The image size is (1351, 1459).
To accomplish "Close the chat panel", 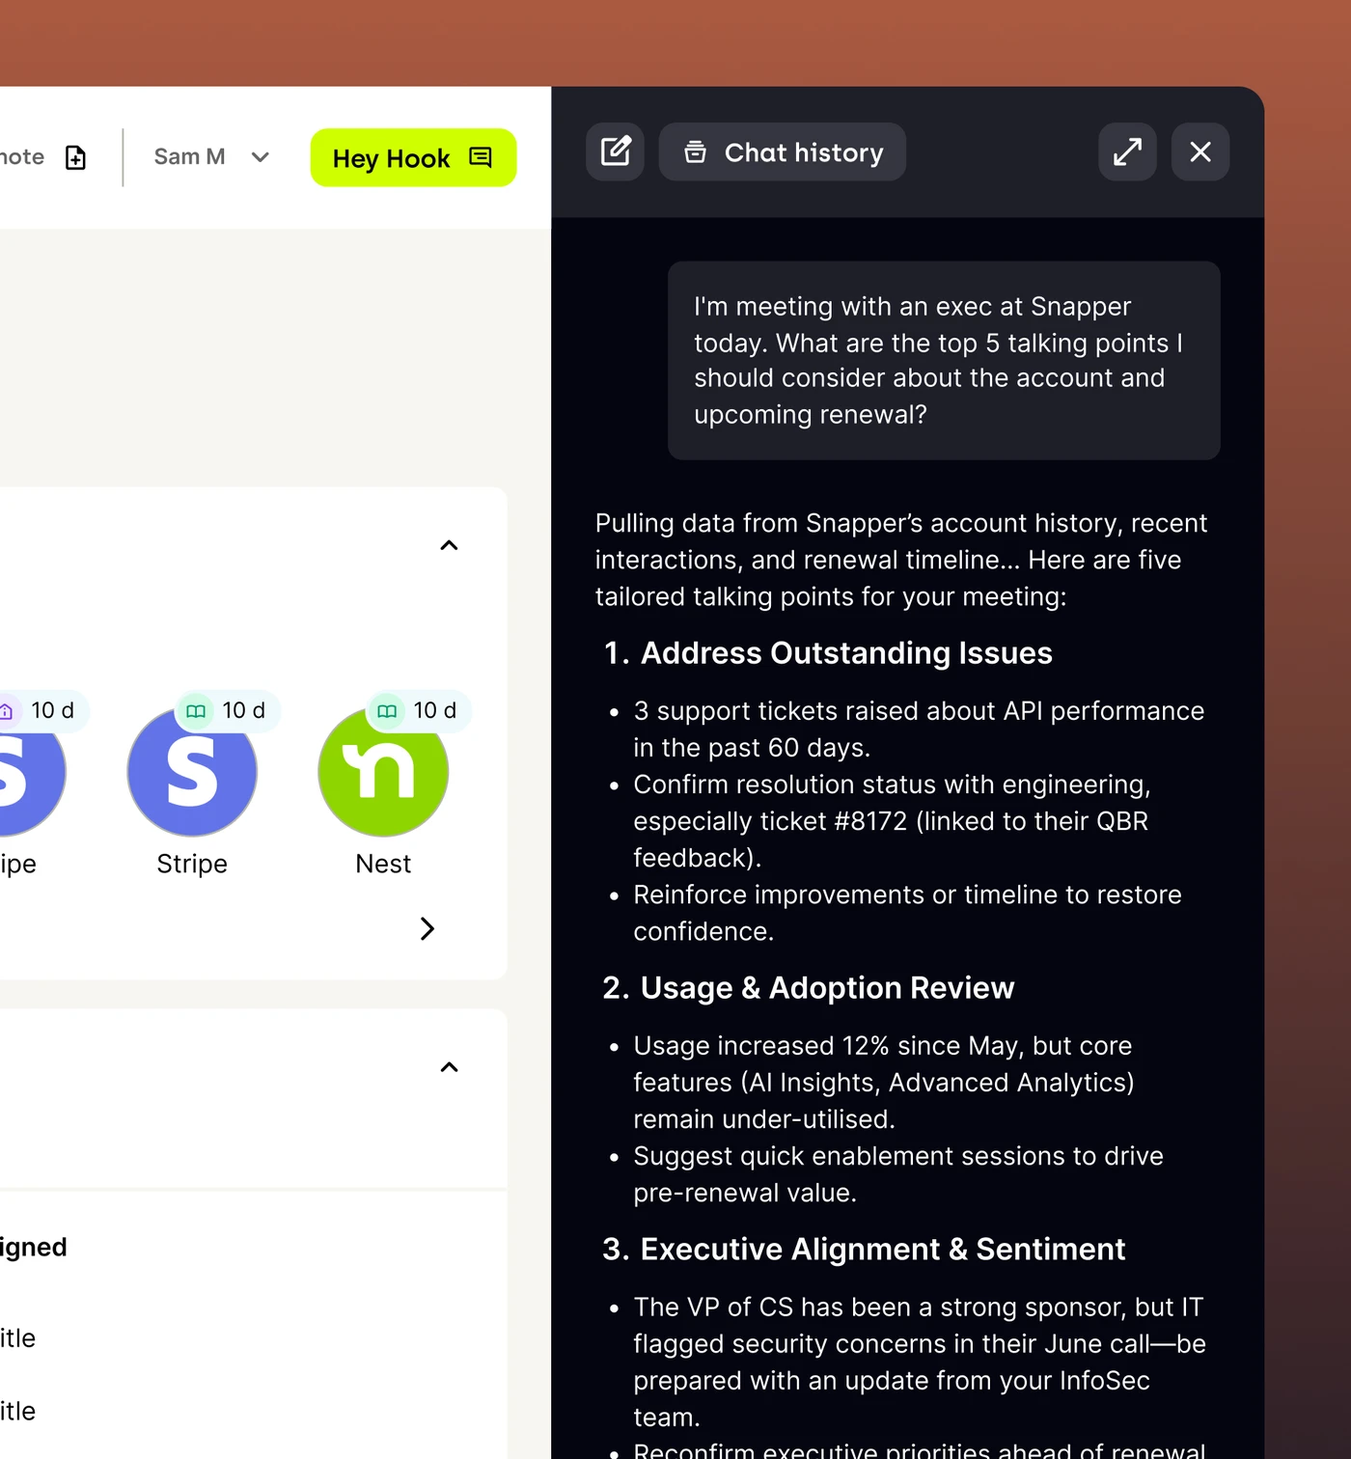I will 1200,151.
